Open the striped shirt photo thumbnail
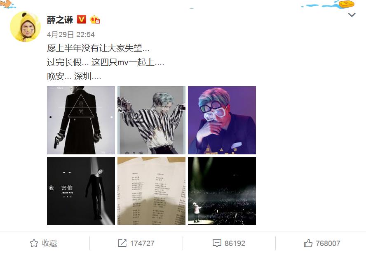Screen dimensions: 366x253 pyautogui.click(x=152, y=120)
